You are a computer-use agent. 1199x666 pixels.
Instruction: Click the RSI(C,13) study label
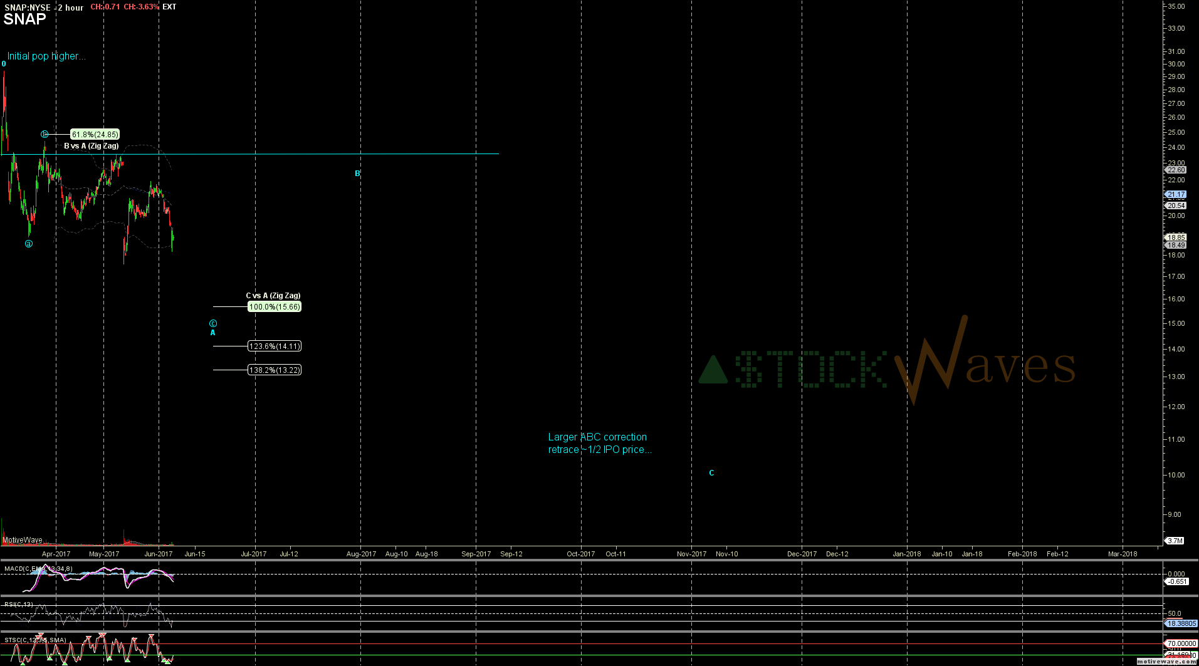[19, 605]
